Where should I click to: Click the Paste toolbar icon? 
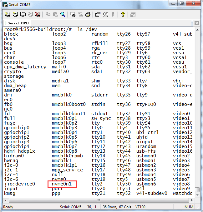(x=55, y=14)
